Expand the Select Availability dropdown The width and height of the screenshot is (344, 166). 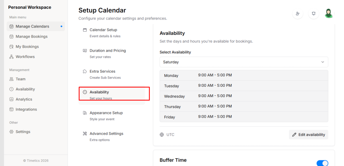pos(244,62)
